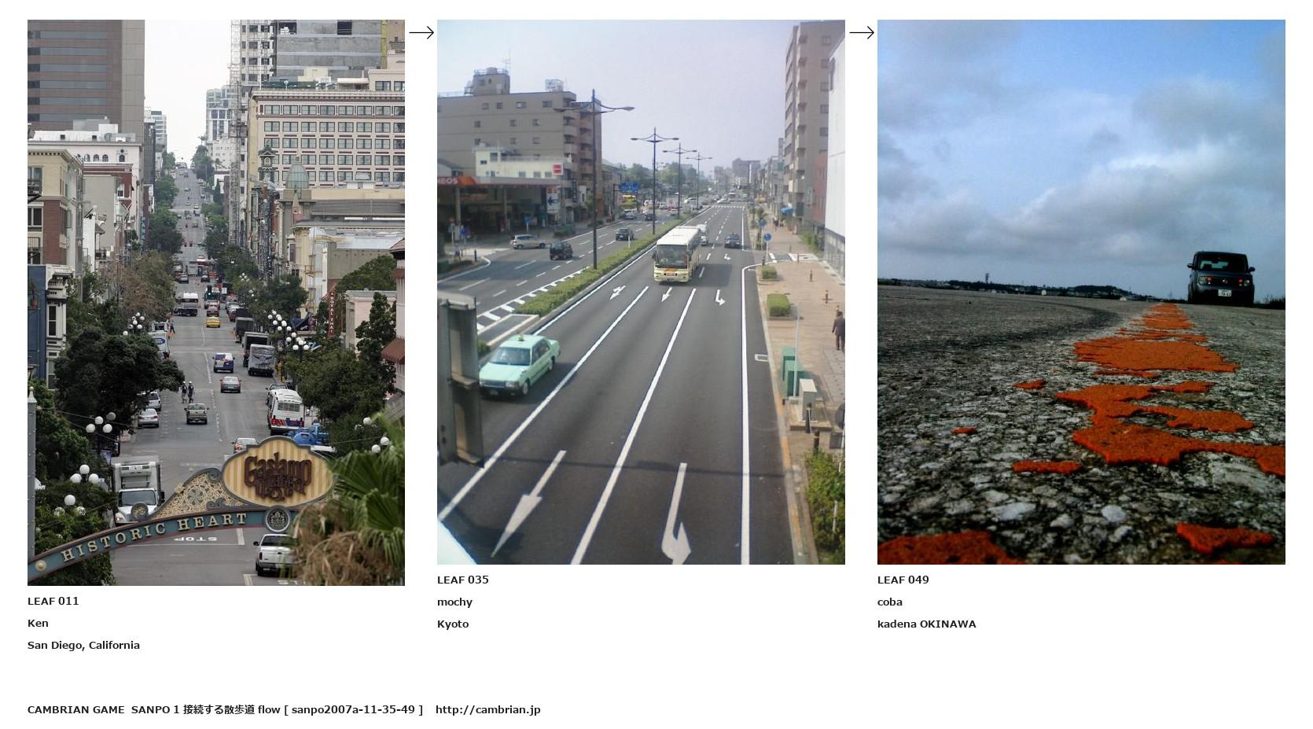
Task: Select the author name mochy
Action: pyautogui.click(x=454, y=602)
